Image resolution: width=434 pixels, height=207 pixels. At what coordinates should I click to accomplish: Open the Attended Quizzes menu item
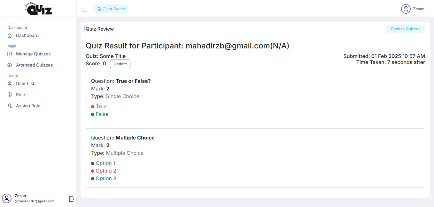[34, 65]
